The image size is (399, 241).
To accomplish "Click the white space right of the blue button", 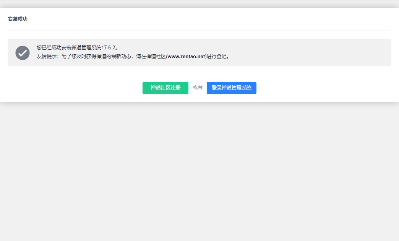I will click(x=325, y=88).
